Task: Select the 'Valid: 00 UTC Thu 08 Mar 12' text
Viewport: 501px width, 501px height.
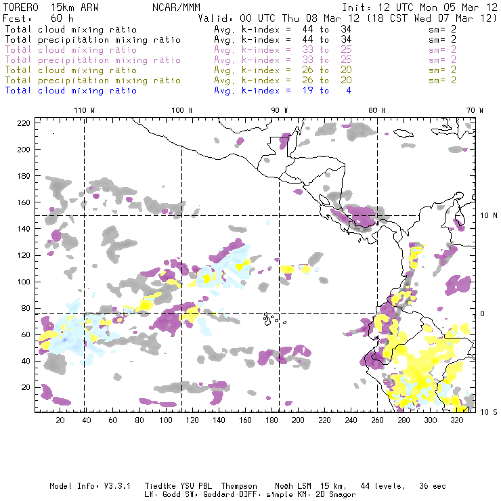Action: tap(278, 18)
